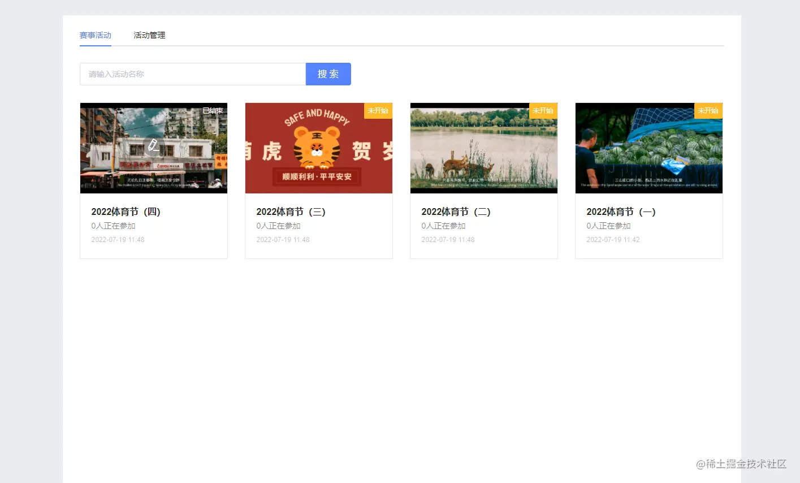800x483 pixels.
Task: Click 未开始 badge on 2022体育节（二）card
Action: tap(543, 110)
